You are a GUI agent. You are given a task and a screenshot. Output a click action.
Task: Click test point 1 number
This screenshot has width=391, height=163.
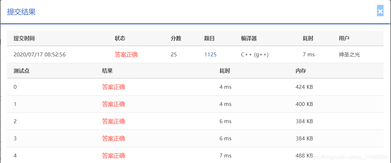(15, 104)
